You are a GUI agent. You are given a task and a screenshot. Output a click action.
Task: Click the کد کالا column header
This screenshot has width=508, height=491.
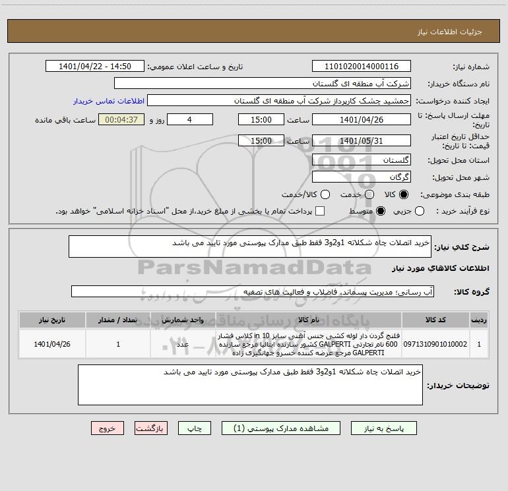pyautogui.click(x=435, y=320)
